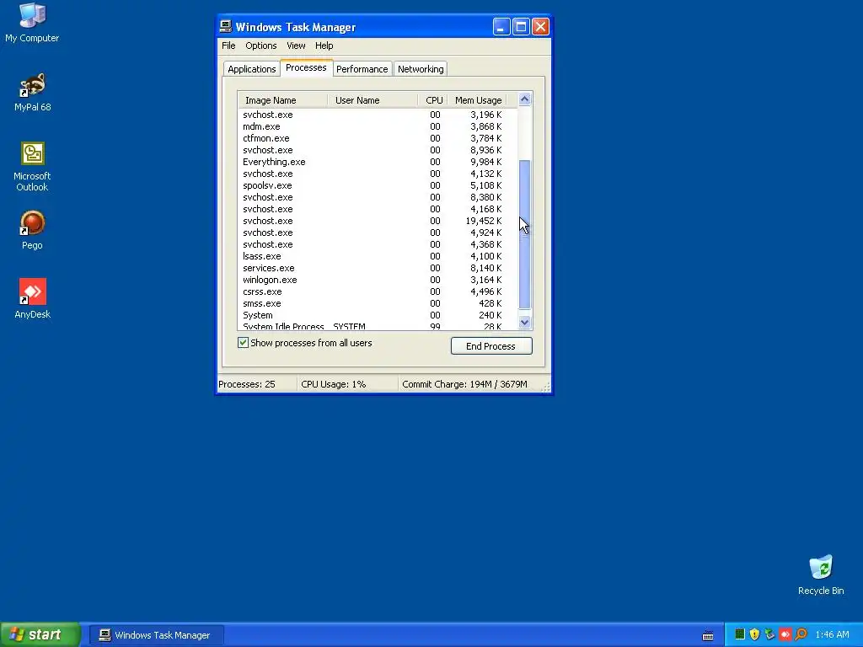The image size is (863, 647).
Task: Sort by the Image Name column header
Action: coord(283,100)
